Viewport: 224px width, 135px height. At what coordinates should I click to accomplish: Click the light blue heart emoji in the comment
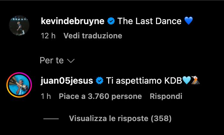point(186,81)
